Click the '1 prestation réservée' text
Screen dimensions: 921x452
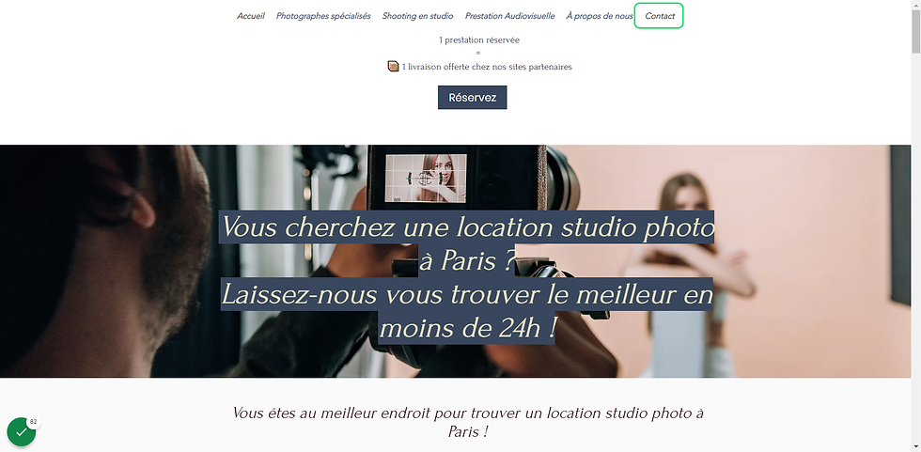[479, 39]
